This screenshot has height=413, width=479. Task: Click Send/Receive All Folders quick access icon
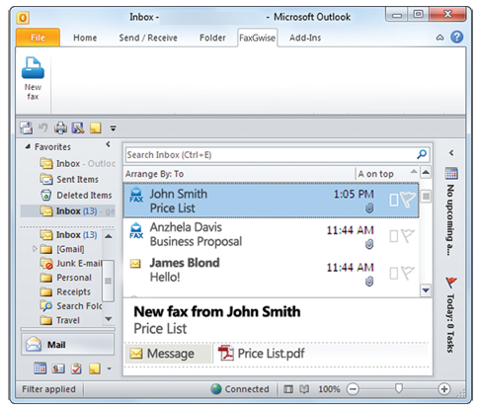[x=27, y=127]
